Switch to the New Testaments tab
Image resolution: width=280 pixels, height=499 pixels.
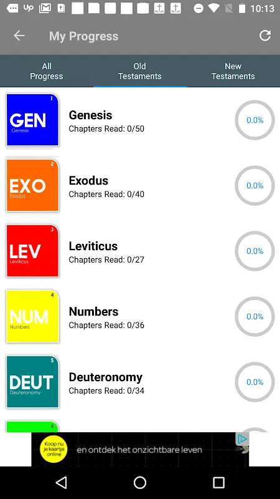tap(233, 71)
